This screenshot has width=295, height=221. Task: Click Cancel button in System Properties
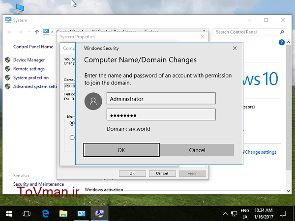(x=162, y=173)
